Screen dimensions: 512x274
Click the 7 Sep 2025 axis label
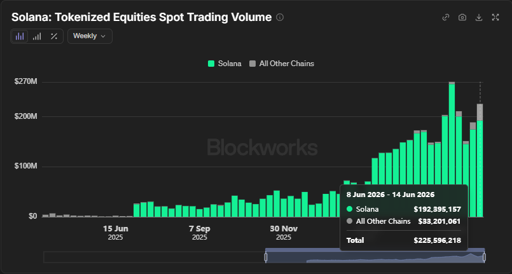pyautogui.click(x=200, y=233)
